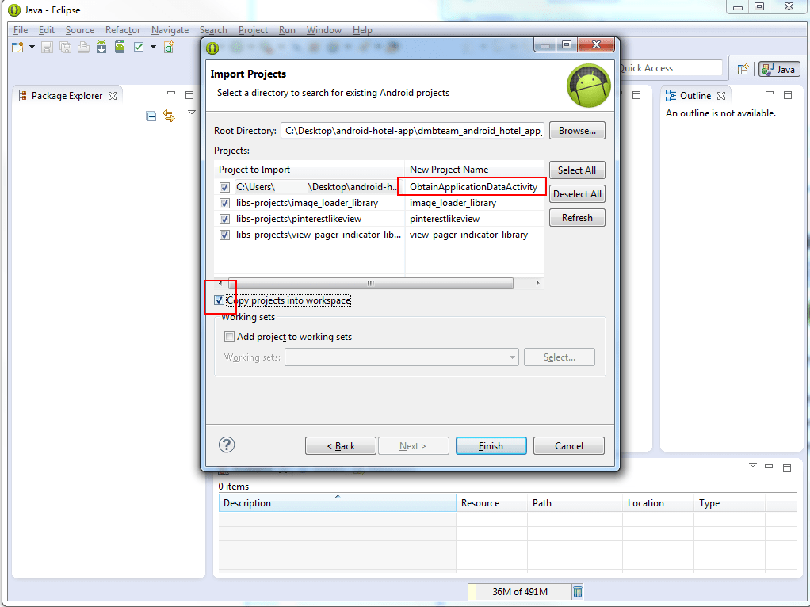Maximize the Outline view
The width and height of the screenshot is (810, 607).
pos(788,95)
